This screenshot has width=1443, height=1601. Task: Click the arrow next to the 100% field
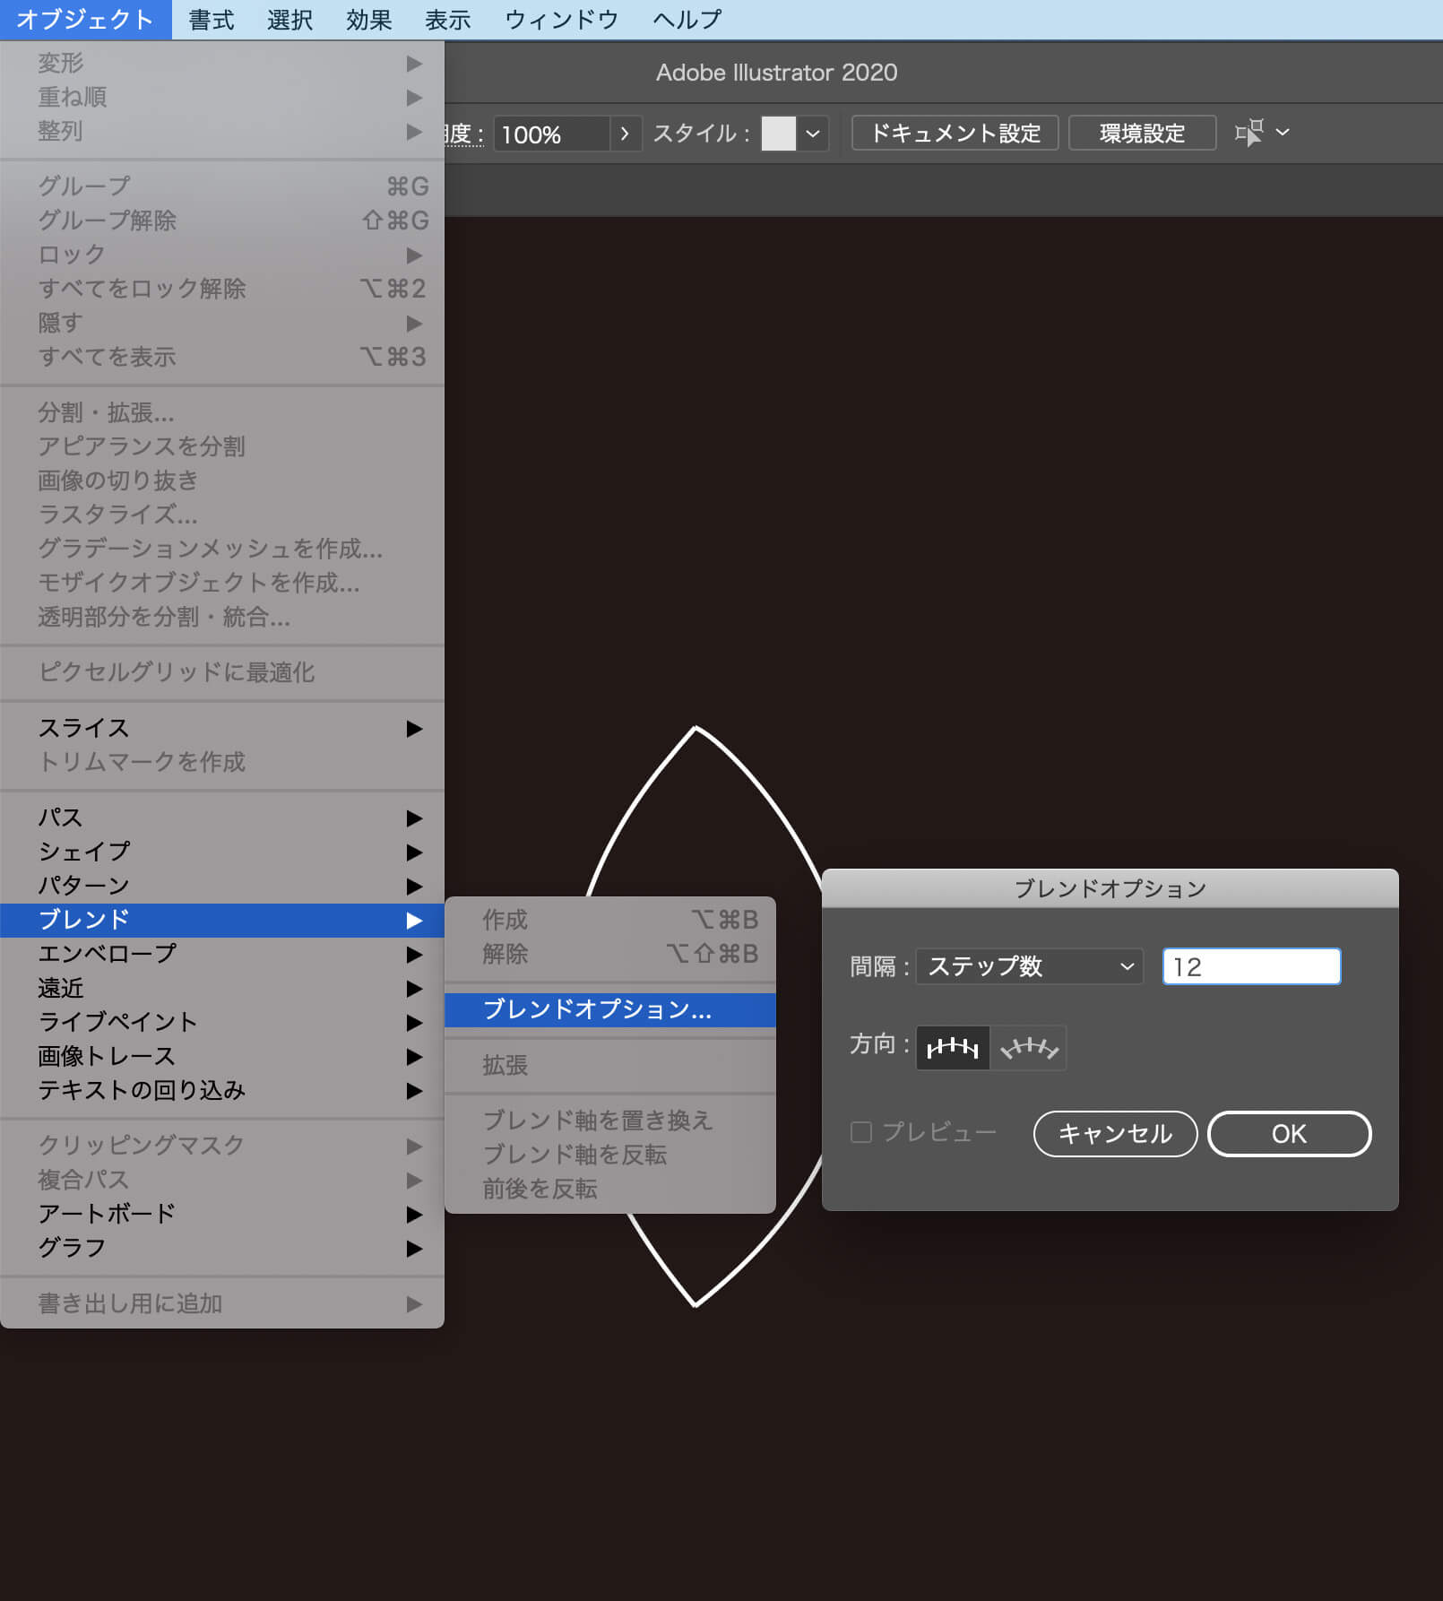tap(625, 134)
